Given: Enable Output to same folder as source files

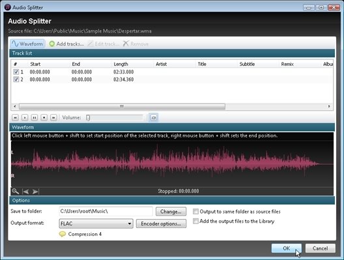Looking at the screenshot, I should (x=195, y=212).
